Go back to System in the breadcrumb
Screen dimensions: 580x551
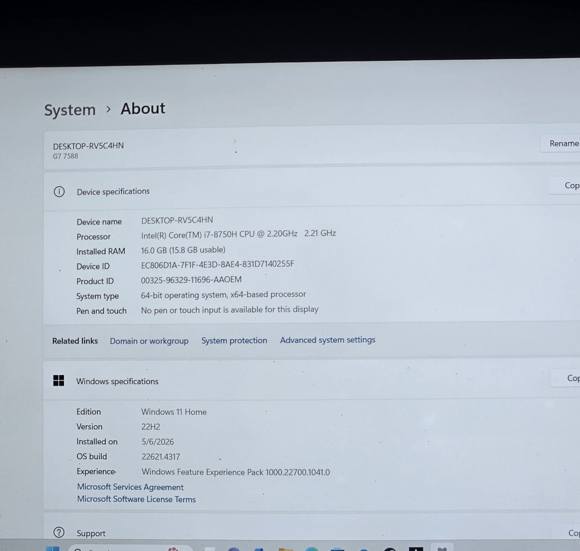point(70,110)
